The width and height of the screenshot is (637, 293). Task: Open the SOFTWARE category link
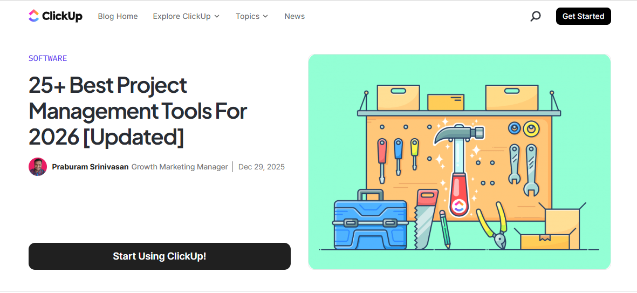[47, 58]
